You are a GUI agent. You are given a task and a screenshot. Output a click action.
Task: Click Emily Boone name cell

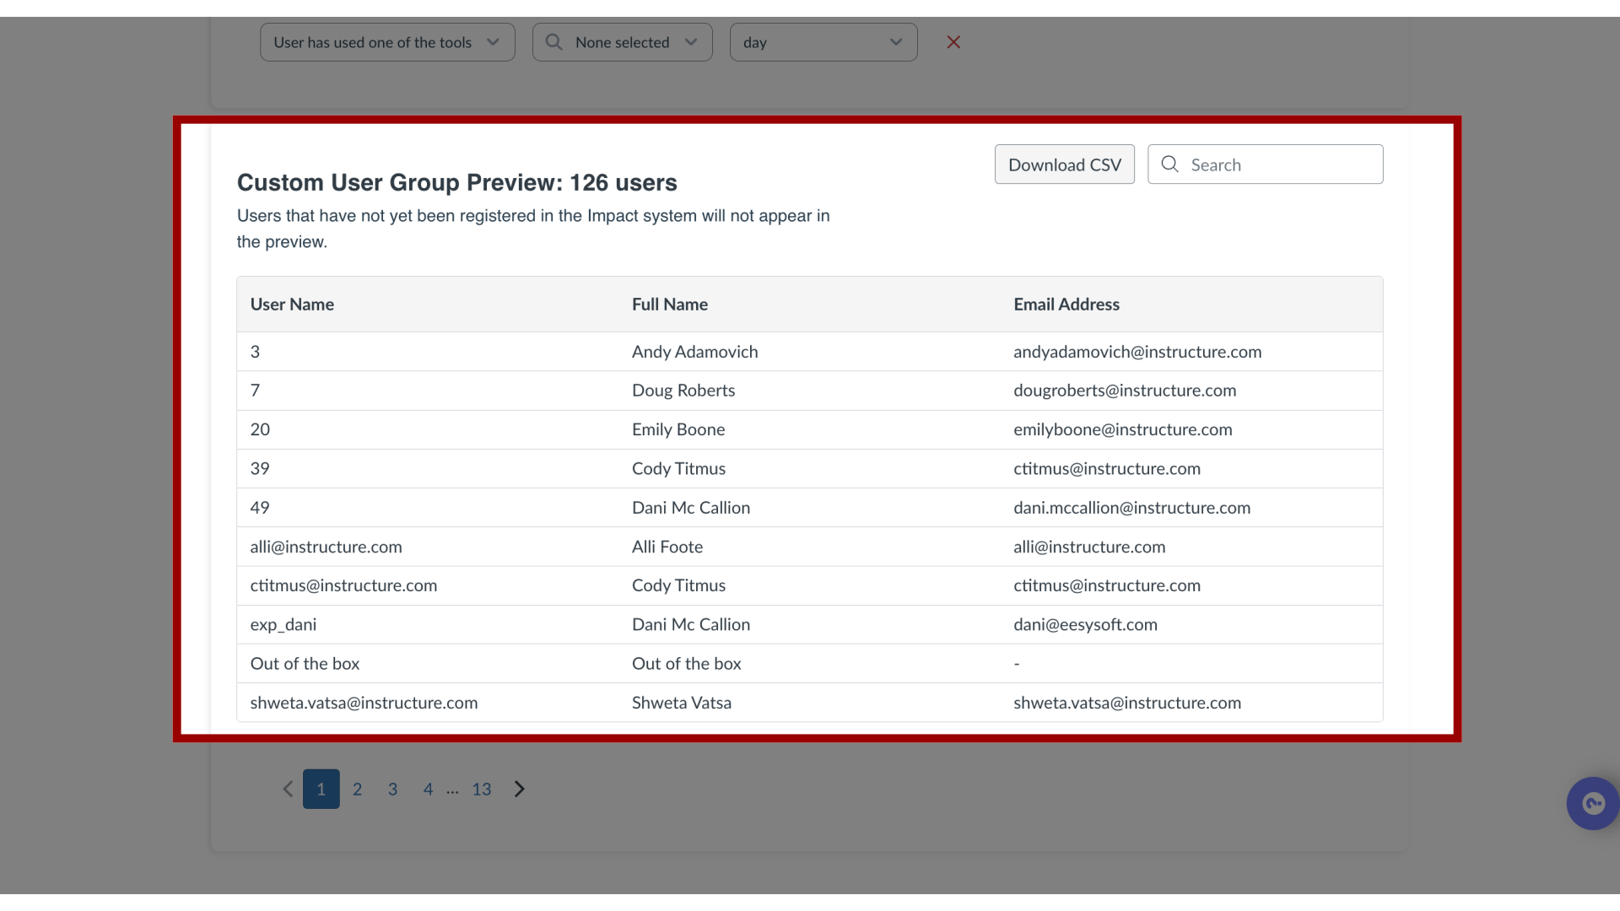678,429
